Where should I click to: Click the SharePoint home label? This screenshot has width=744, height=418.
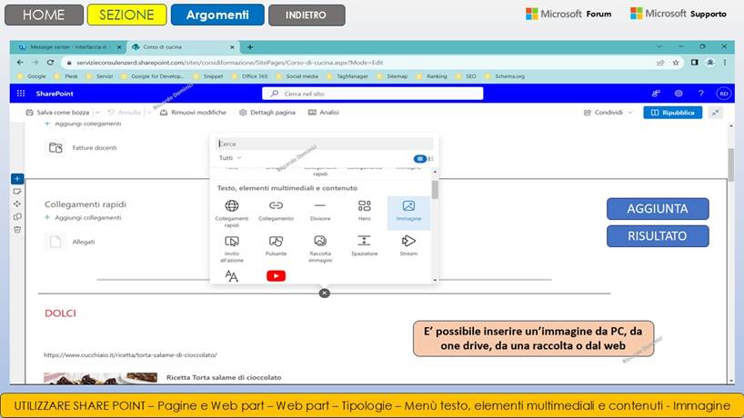pos(55,94)
